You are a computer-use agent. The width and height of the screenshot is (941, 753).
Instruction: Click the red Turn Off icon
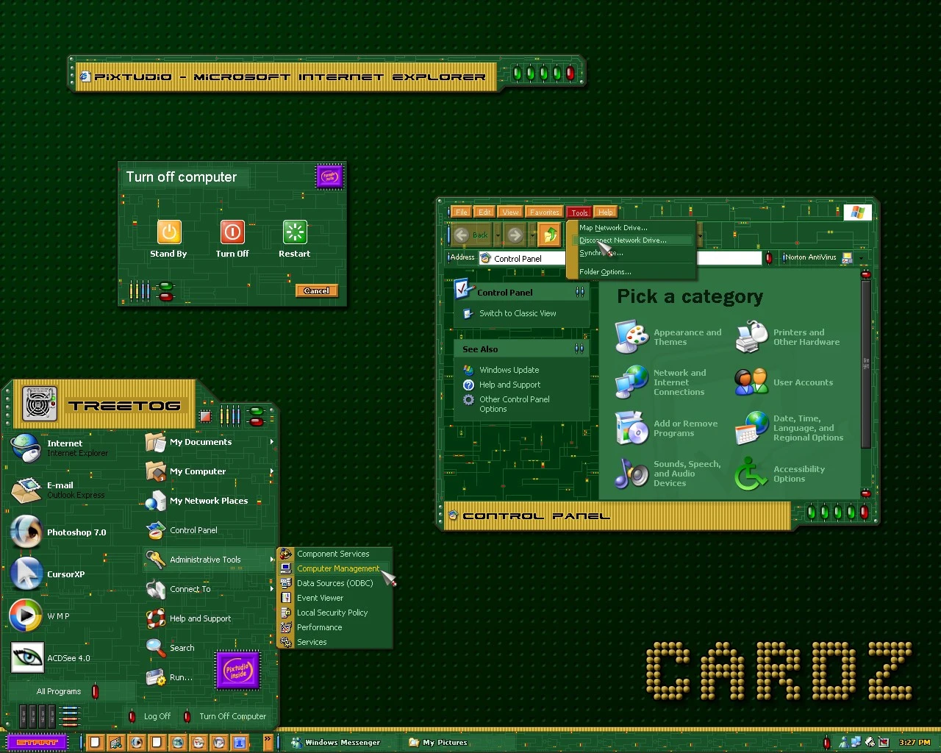click(232, 232)
